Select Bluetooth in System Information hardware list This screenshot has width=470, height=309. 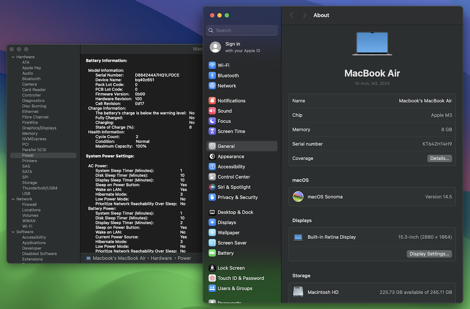click(31, 79)
